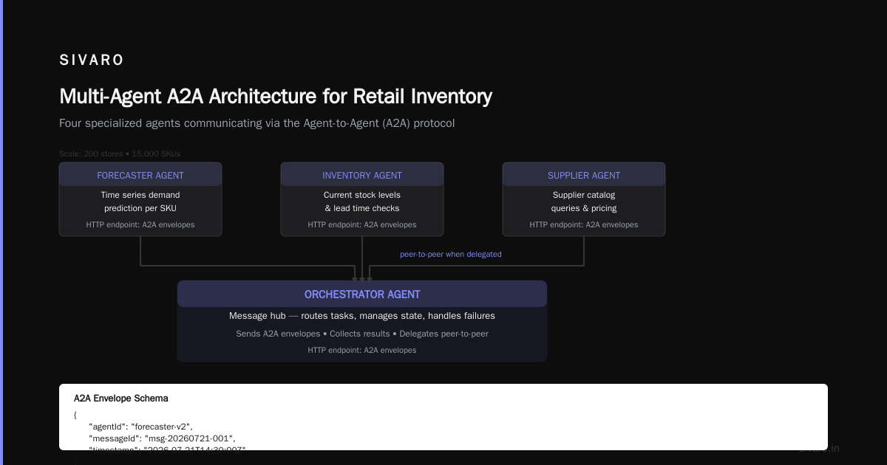
Task: Click the agentId forecaster-v2 JSON line
Action: point(140,427)
